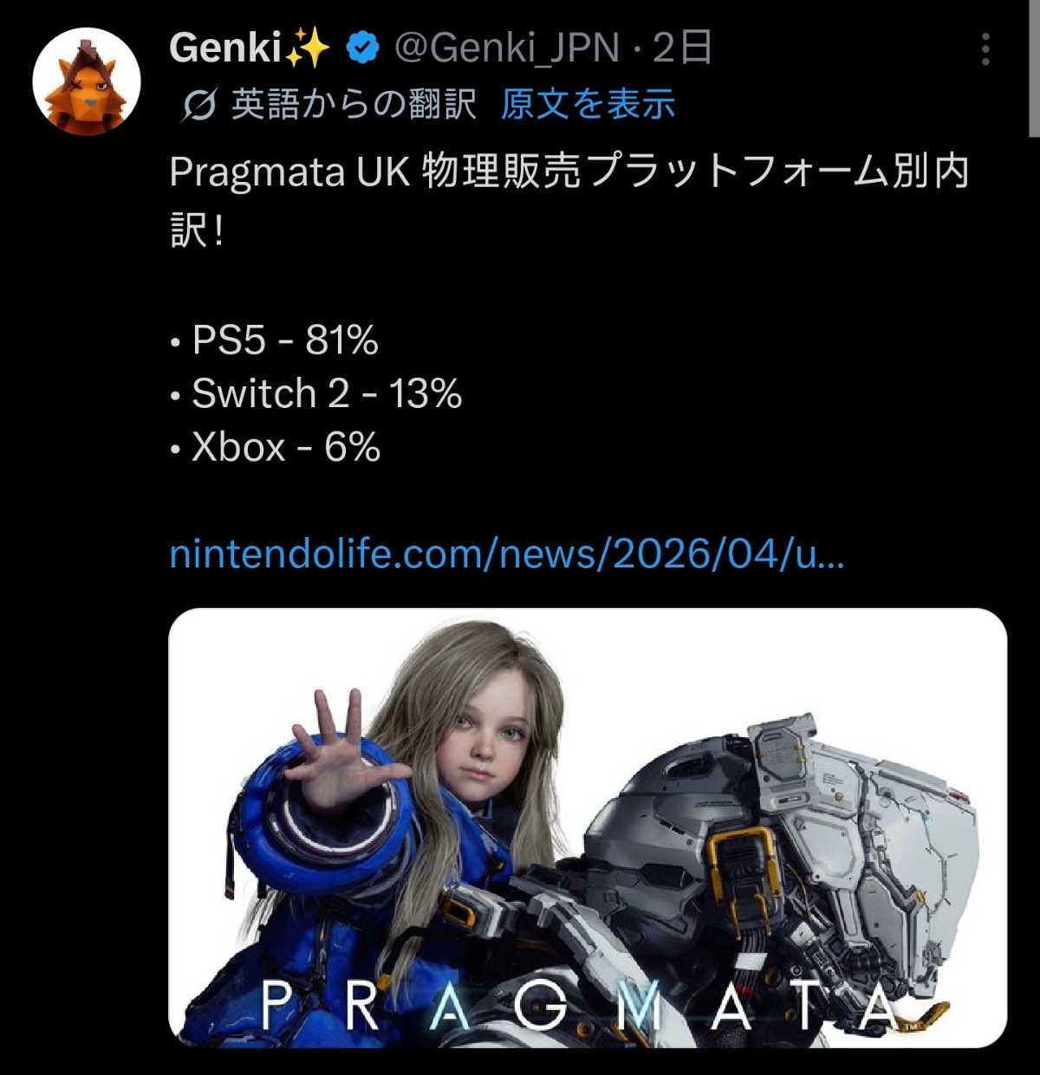Viewport: 1040px width, 1075px height.
Task: Click the 2日 post timestamp
Action: click(x=682, y=49)
